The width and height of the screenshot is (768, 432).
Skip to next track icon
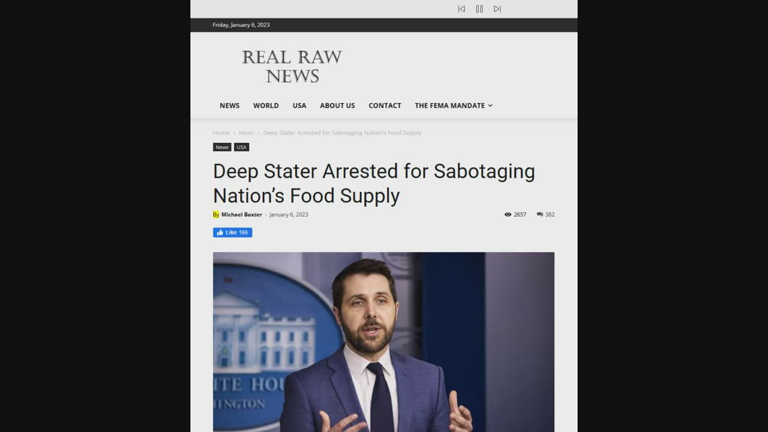pyautogui.click(x=497, y=9)
